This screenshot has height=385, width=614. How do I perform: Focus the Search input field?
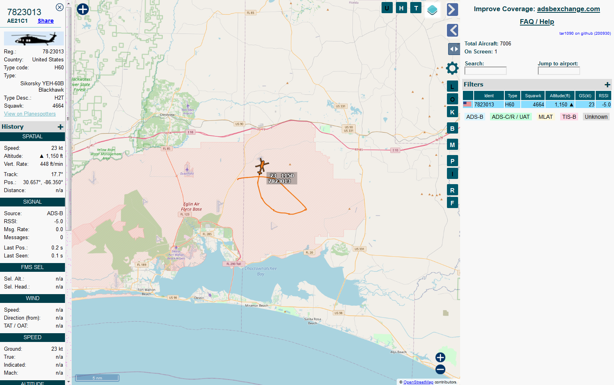point(485,71)
